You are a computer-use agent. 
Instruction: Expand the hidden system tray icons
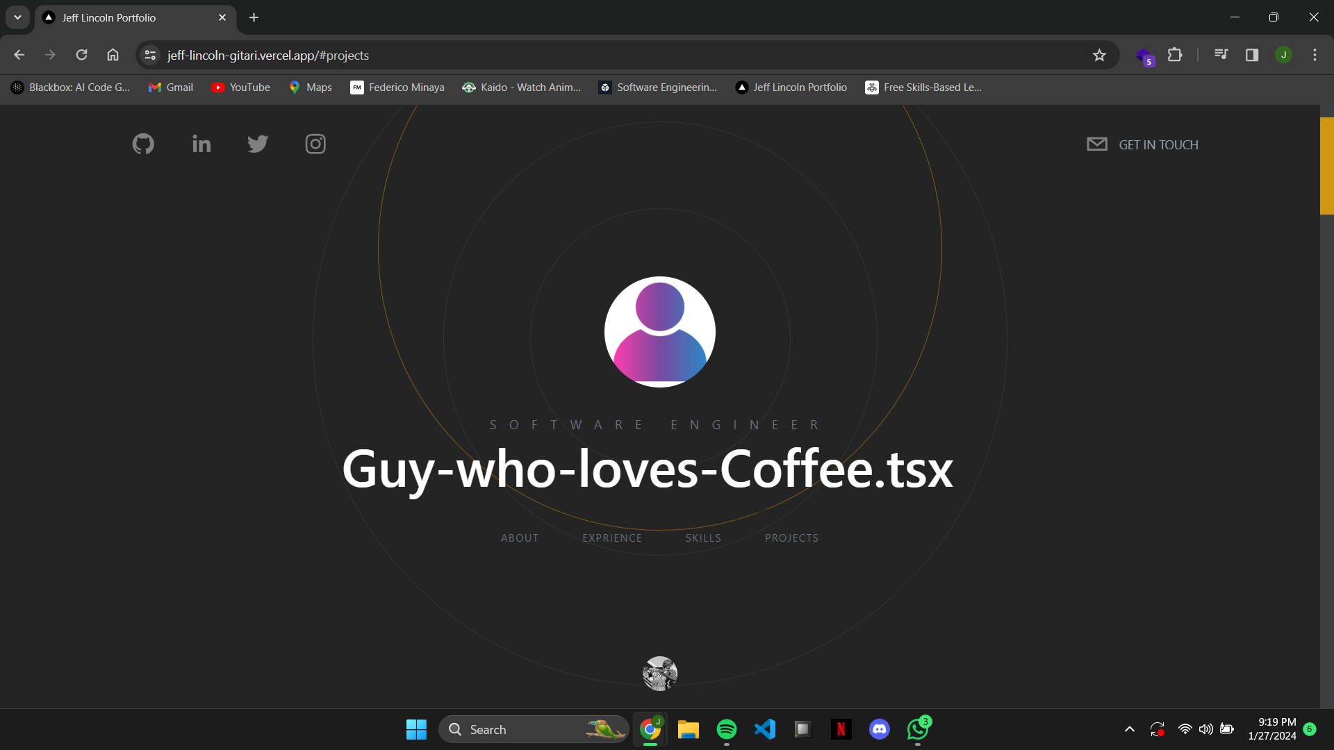click(x=1130, y=729)
